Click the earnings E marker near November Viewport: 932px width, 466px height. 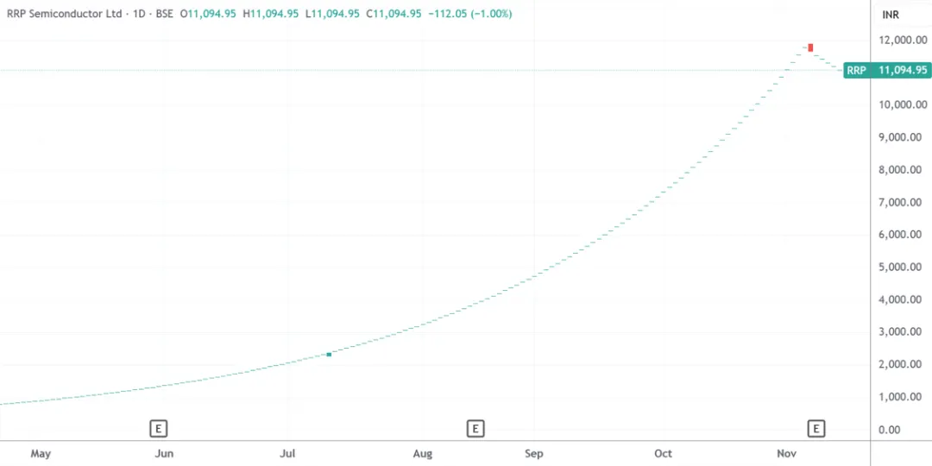coord(815,428)
